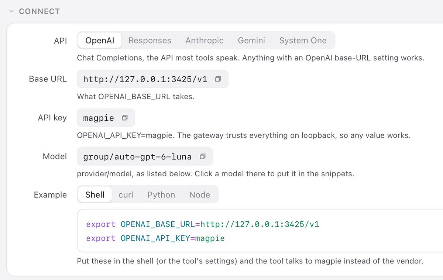
Task: Click the export OPENAI_BASE_URL code line
Action: [203, 224]
